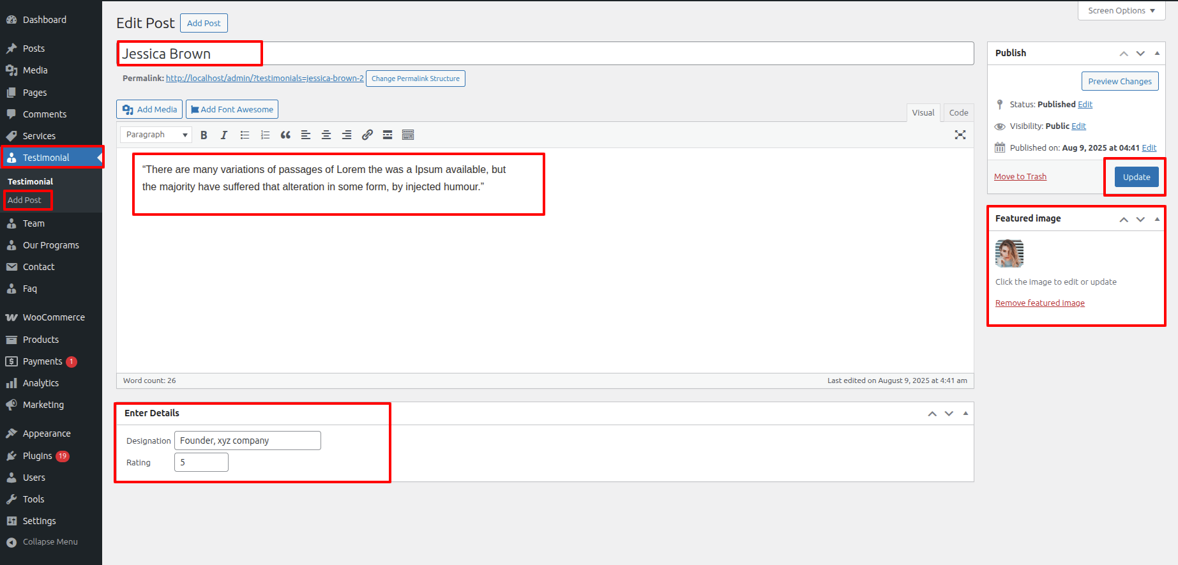Click the Designation input field
This screenshot has height=565, width=1178.
pos(247,441)
